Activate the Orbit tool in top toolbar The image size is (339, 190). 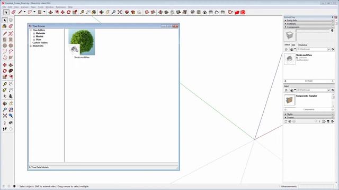pyautogui.click(x=101, y=12)
